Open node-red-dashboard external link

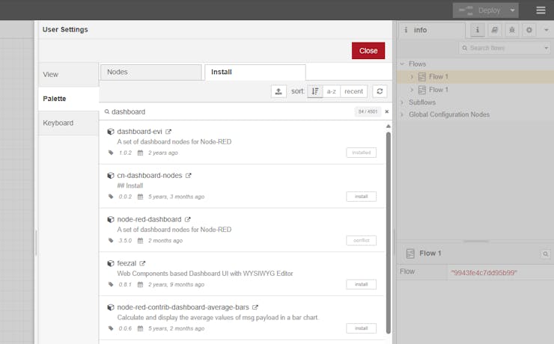click(188, 219)
